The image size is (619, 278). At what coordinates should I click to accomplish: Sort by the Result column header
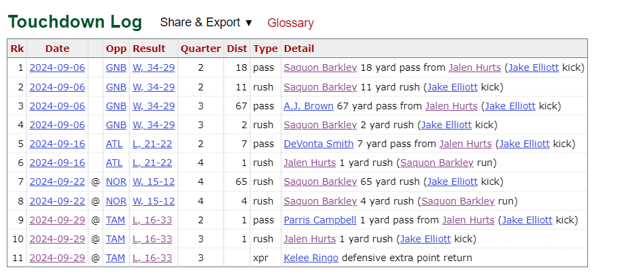tap(149, 49)
